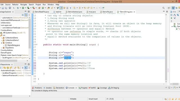Run program with green Run button

23,8
